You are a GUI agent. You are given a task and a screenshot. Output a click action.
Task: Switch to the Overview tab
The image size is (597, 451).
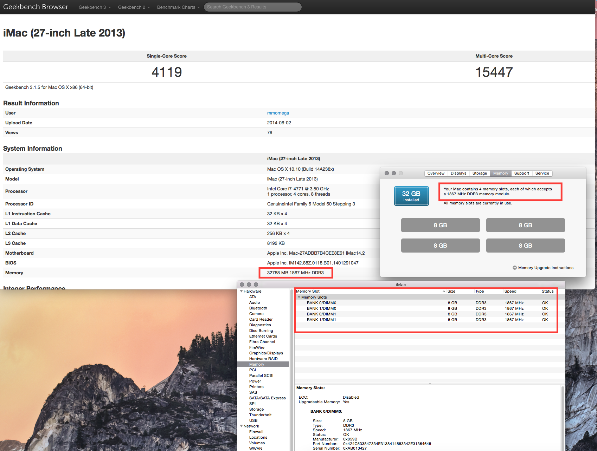click(436, 173)
